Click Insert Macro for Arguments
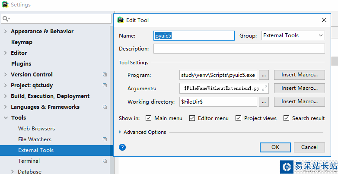 point(299,88)
